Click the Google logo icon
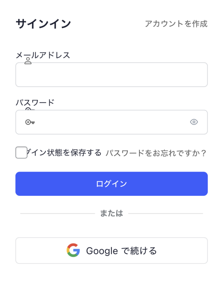The image size is (223, 286). 73,250
